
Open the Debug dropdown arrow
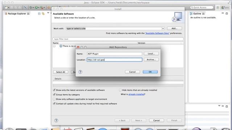pyautogui.click(x=33, y=8)
